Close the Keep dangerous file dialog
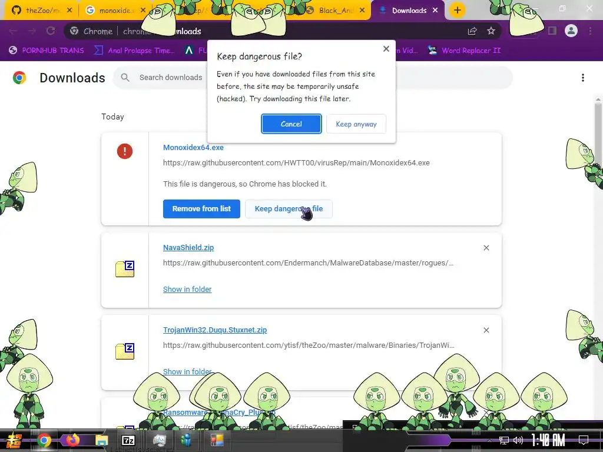This screenshot has width=603, height=452. (x=386, y=49)
